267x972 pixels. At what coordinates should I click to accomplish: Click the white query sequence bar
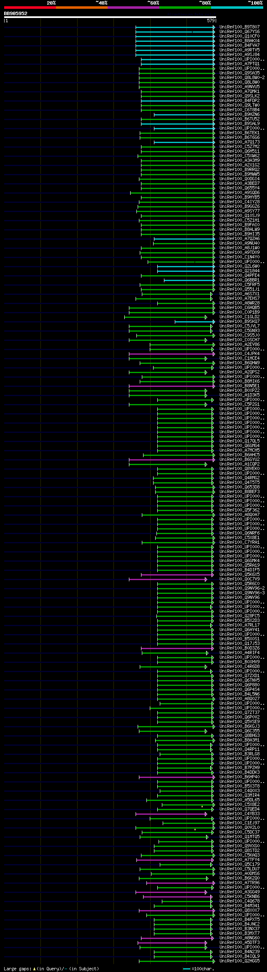point(110,17)
